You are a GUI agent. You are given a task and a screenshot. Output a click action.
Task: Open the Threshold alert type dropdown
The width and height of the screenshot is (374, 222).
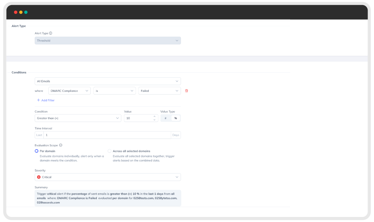[107, 40]
